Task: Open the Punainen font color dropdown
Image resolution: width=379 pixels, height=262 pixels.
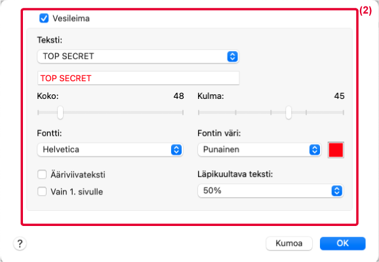Action: (x=260, y=150)
